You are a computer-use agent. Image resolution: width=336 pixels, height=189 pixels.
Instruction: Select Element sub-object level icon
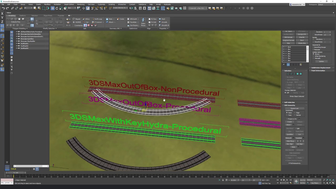pos(301,74)
